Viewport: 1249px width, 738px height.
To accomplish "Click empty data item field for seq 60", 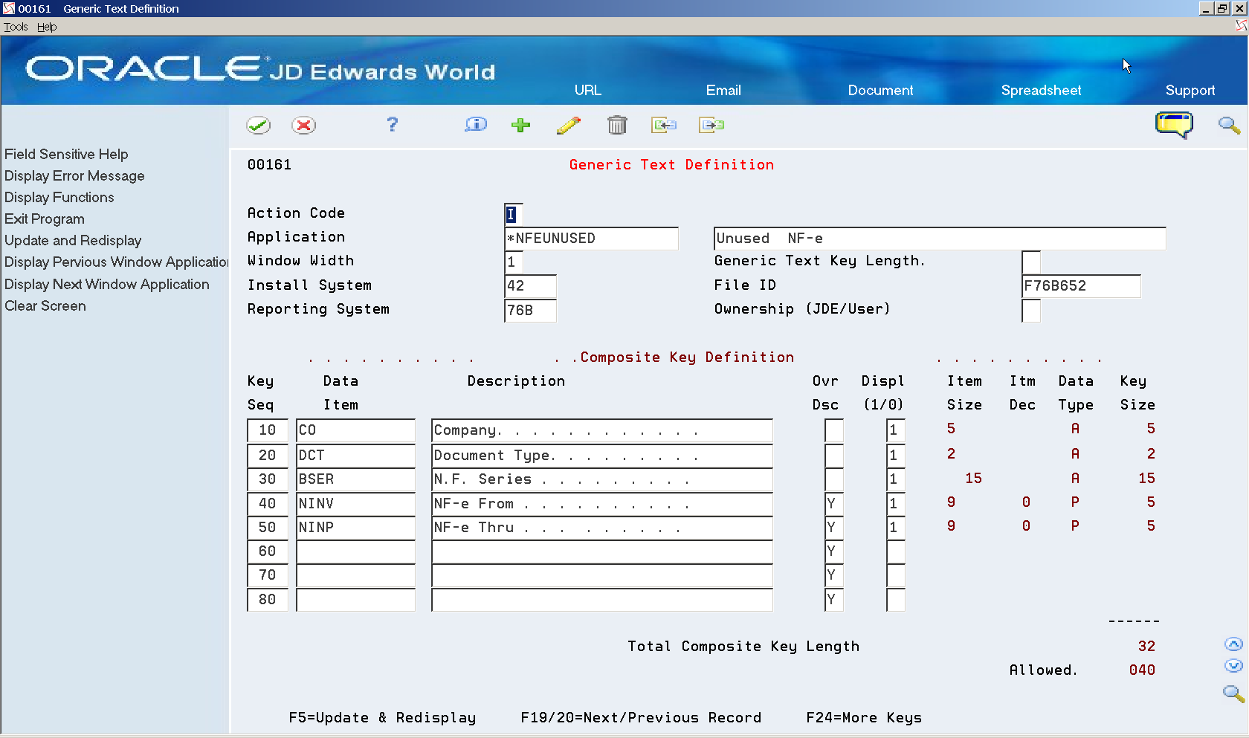I will pyautogui.click(x=355, y=551).
